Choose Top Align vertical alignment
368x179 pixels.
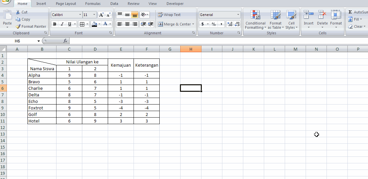(x=120, y=15)
